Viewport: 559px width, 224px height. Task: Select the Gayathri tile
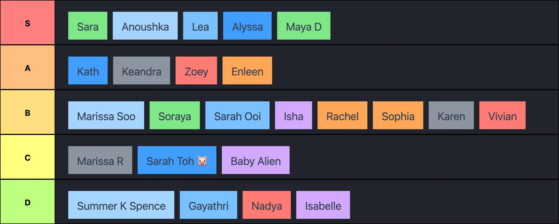tap(208, 205)
